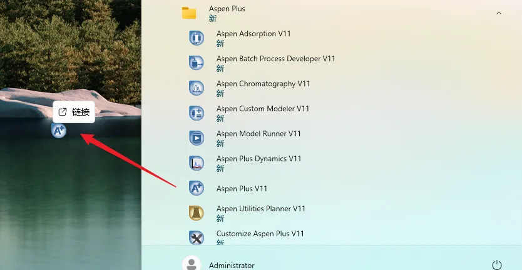Click the Aspen Plus Dynamics V11 icon
Viewport: 522px width, 270px height.
(x=197, y=163)
